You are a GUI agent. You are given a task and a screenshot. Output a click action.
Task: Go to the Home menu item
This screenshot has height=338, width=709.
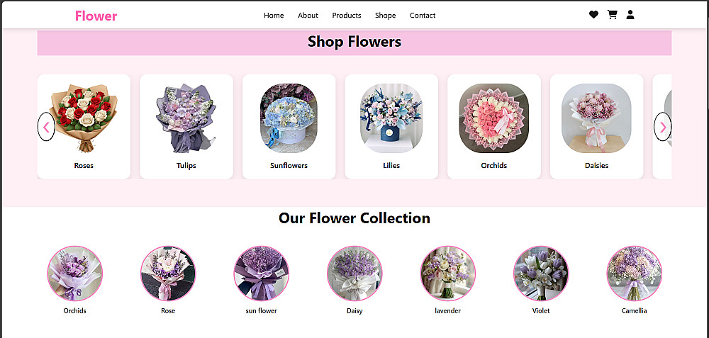[x=274, y=16]
